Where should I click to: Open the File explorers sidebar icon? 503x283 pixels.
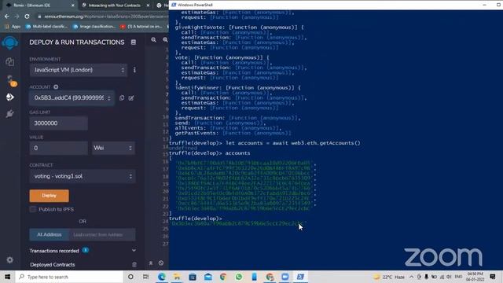tap(10, 61)
